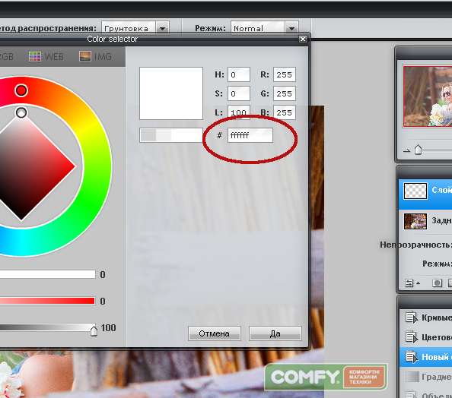Click the G value input field
The image size is (452, 398).
[285, 93]
